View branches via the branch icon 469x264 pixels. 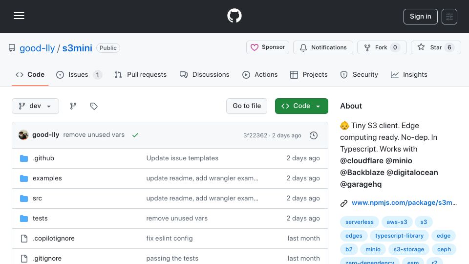point(73,106)
